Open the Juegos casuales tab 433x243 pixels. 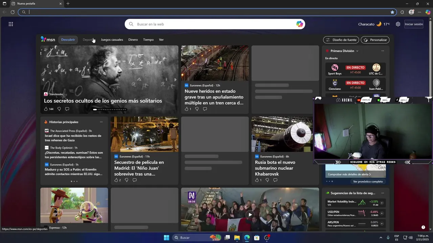tap(112, 39)
